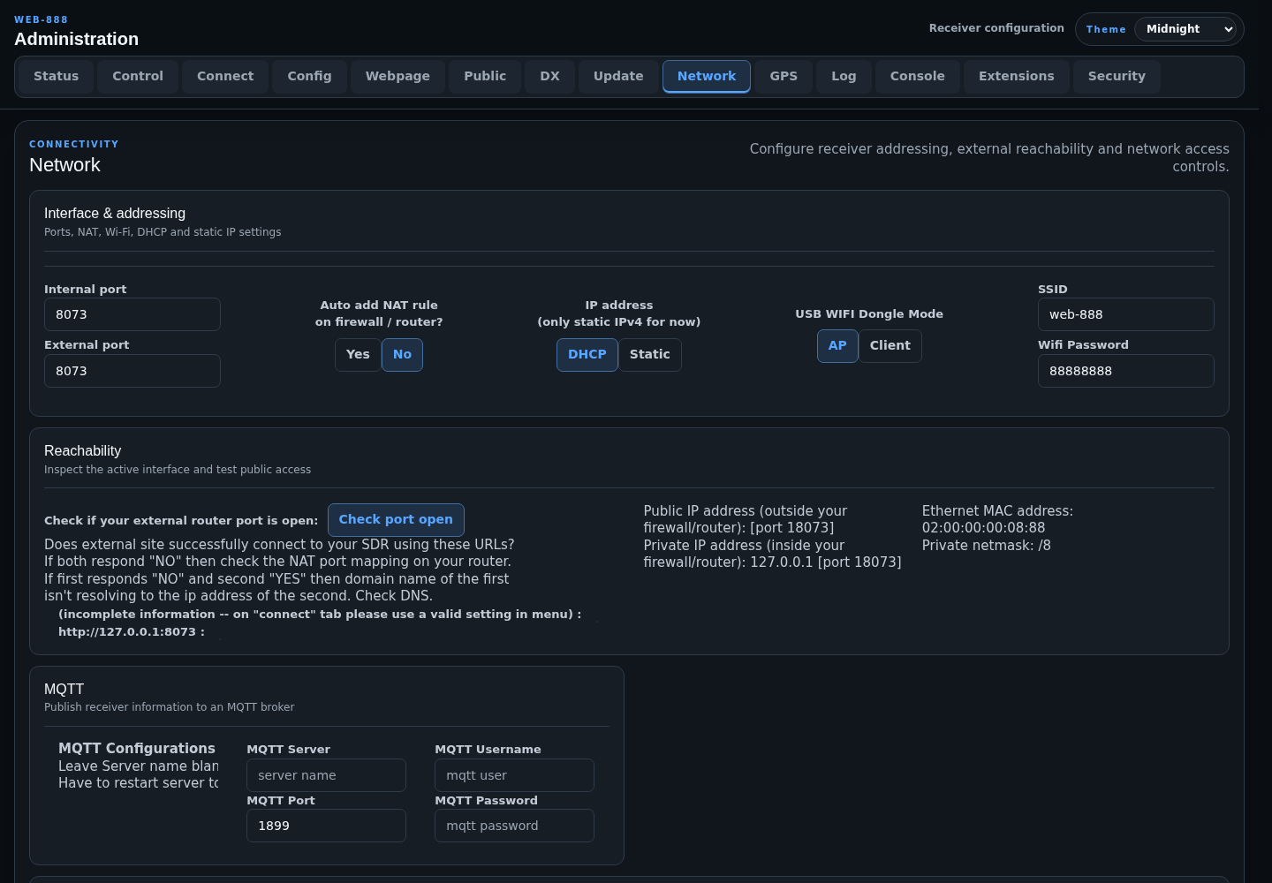Go to the Connect tab
This screenshot has width=1272, height=883.
[x=225, y=76]
